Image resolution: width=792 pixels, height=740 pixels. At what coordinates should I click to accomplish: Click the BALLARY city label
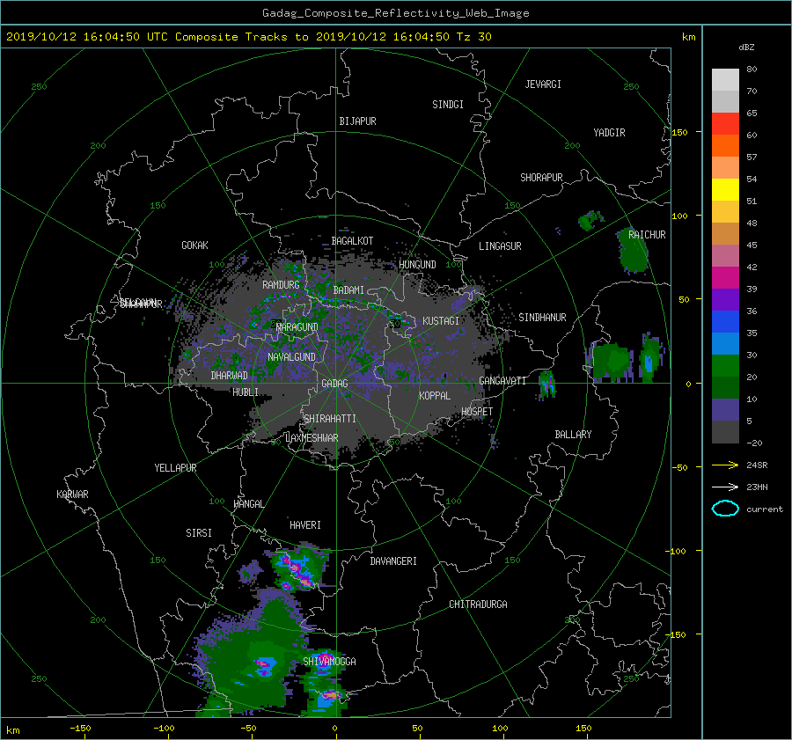(573, 435)
